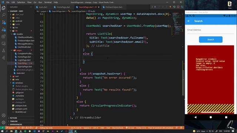Open the View menu
237x133 pixels.
[x=29, y=2]
